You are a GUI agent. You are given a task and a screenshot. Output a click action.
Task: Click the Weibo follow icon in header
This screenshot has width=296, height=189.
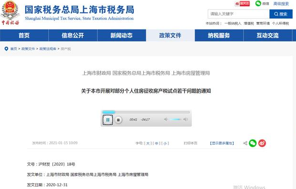[242, 4]
